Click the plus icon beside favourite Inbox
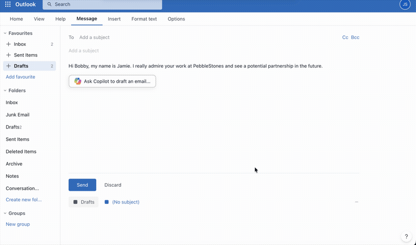Image resolution: width=416 pixels, height=245 pixels. pos(8,44)
